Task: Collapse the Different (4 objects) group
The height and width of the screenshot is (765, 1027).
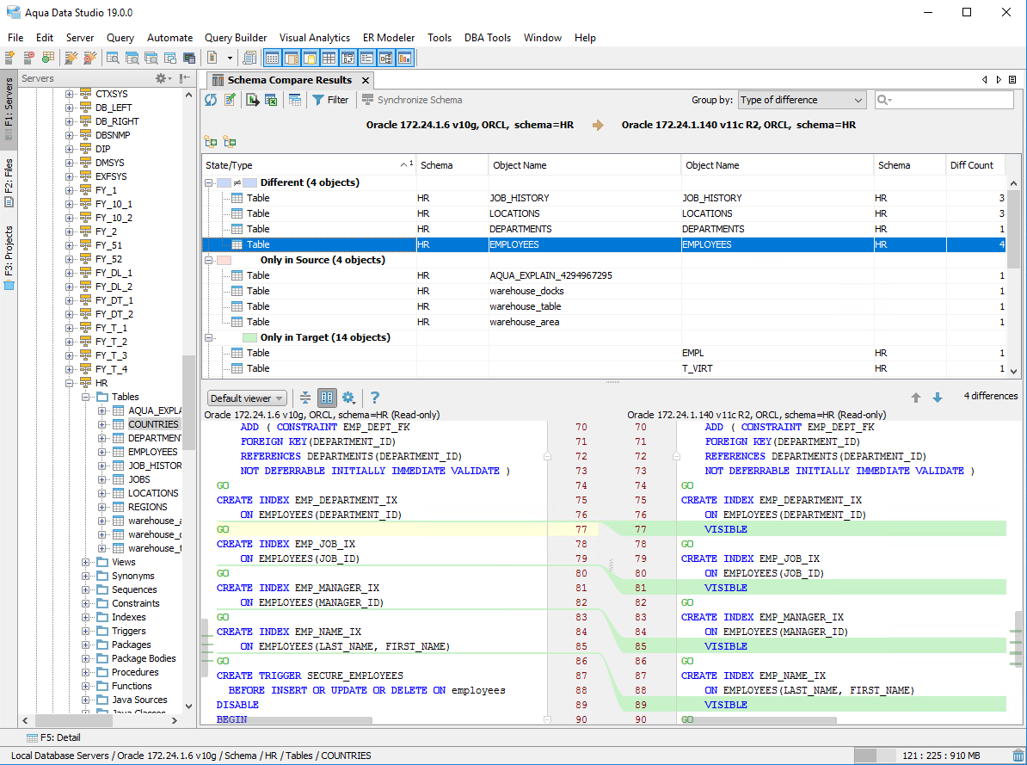Action: click(208, 183)
